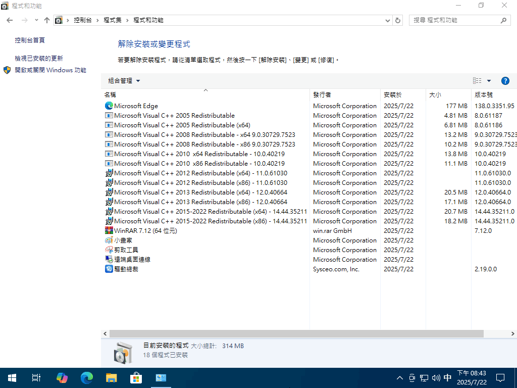Open the help question mark icon
Screen dimensions: 517x388
(x=505, y=81)
